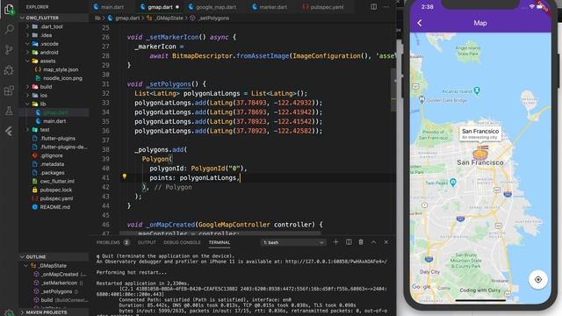Screen dimensions: 562x316
Task: Click the editor vertical scrollbar
Action: 393,90
